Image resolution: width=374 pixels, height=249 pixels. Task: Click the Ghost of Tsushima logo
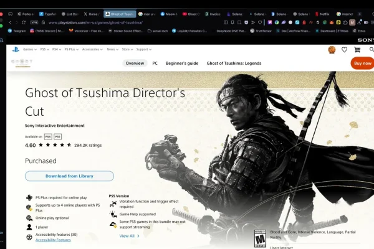pyautogui.click(x=22, y=62)
